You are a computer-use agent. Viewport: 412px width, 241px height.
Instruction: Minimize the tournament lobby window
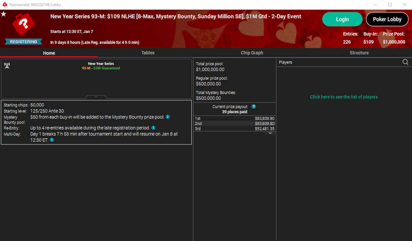pos(376,4)
